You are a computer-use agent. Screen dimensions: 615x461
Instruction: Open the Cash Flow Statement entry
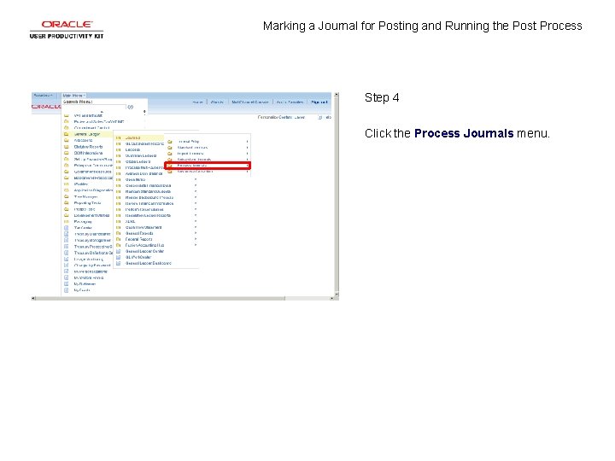pos(143,227)
